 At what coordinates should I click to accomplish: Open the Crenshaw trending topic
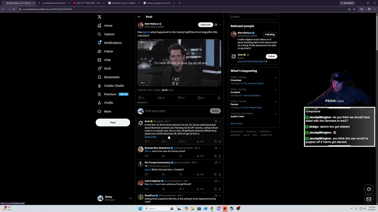(236, 80)
